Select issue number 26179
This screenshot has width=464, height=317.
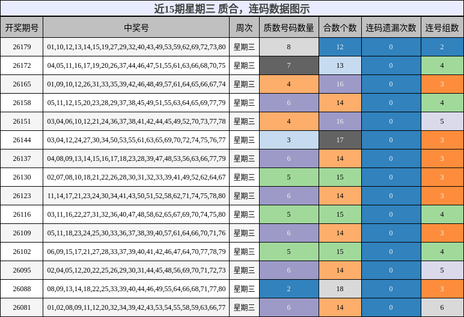(x=22, y=47)
